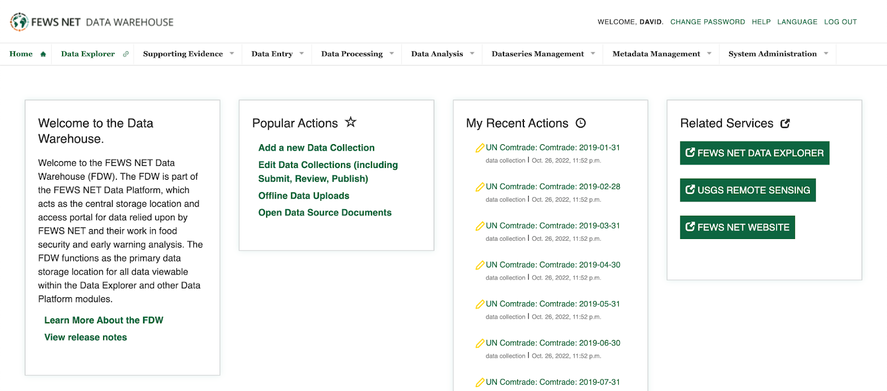Expand the Supporting Evidence dropdown menu
This screenshot has height=391, width=887.
[188, 54]
